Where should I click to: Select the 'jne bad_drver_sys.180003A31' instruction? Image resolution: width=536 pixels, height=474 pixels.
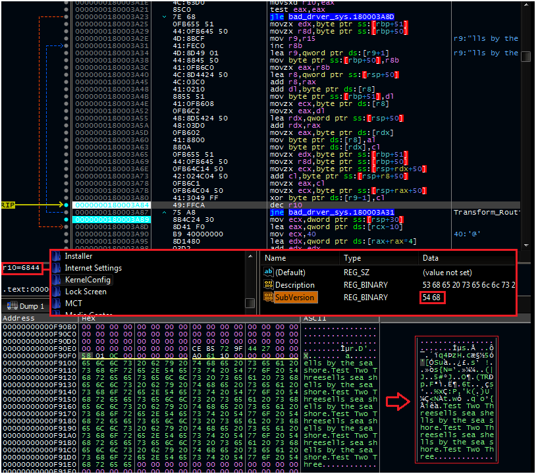click(332, 212)
